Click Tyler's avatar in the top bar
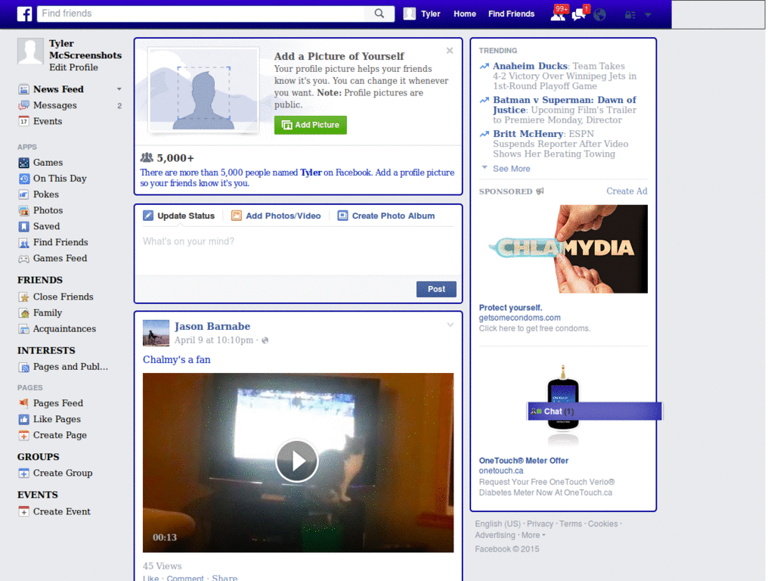 click(x=409, y=14)
